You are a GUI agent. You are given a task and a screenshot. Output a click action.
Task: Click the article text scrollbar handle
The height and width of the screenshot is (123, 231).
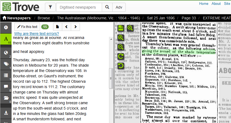110,78
